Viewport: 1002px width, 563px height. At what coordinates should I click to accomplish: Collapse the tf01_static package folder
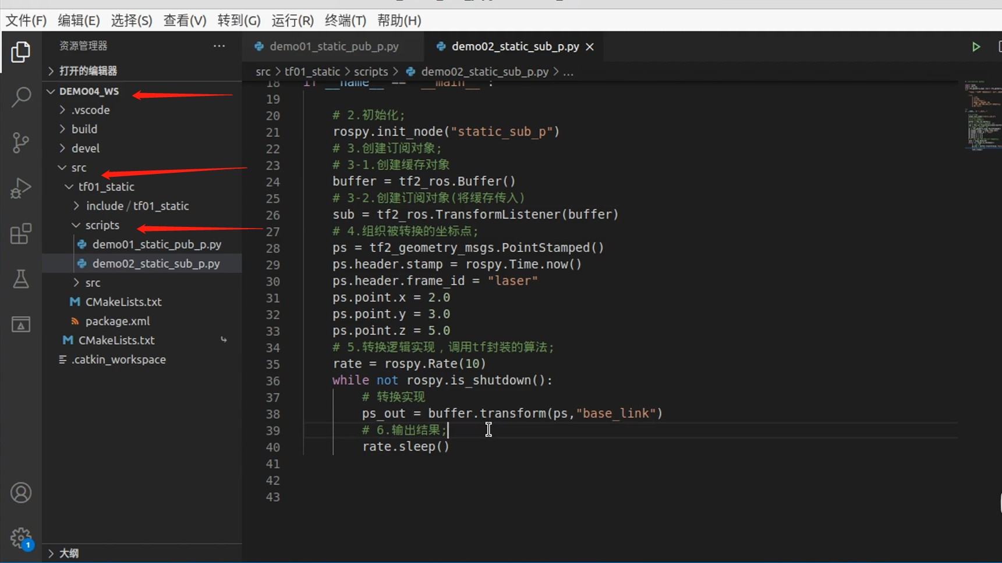(x=69, y=187)
